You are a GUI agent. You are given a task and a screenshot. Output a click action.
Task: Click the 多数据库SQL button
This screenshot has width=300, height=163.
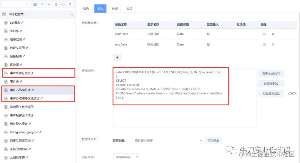tap(271, 93)
